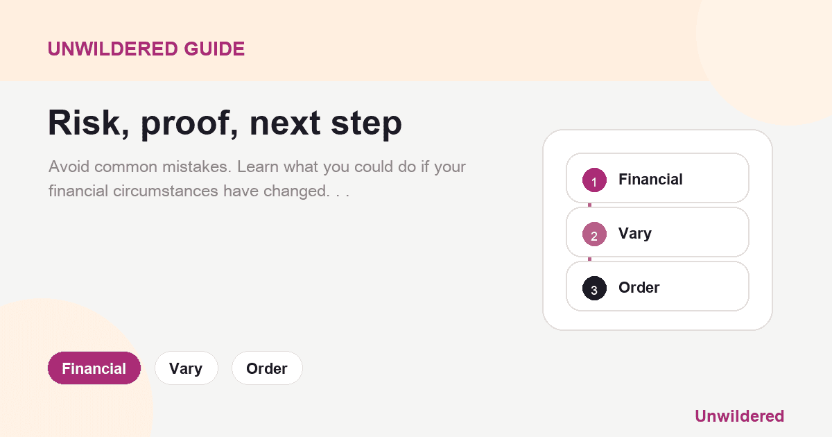Open the Financial step card in the list
The width and height of the screenshot is (832, 437).
[x=657, y=178]
